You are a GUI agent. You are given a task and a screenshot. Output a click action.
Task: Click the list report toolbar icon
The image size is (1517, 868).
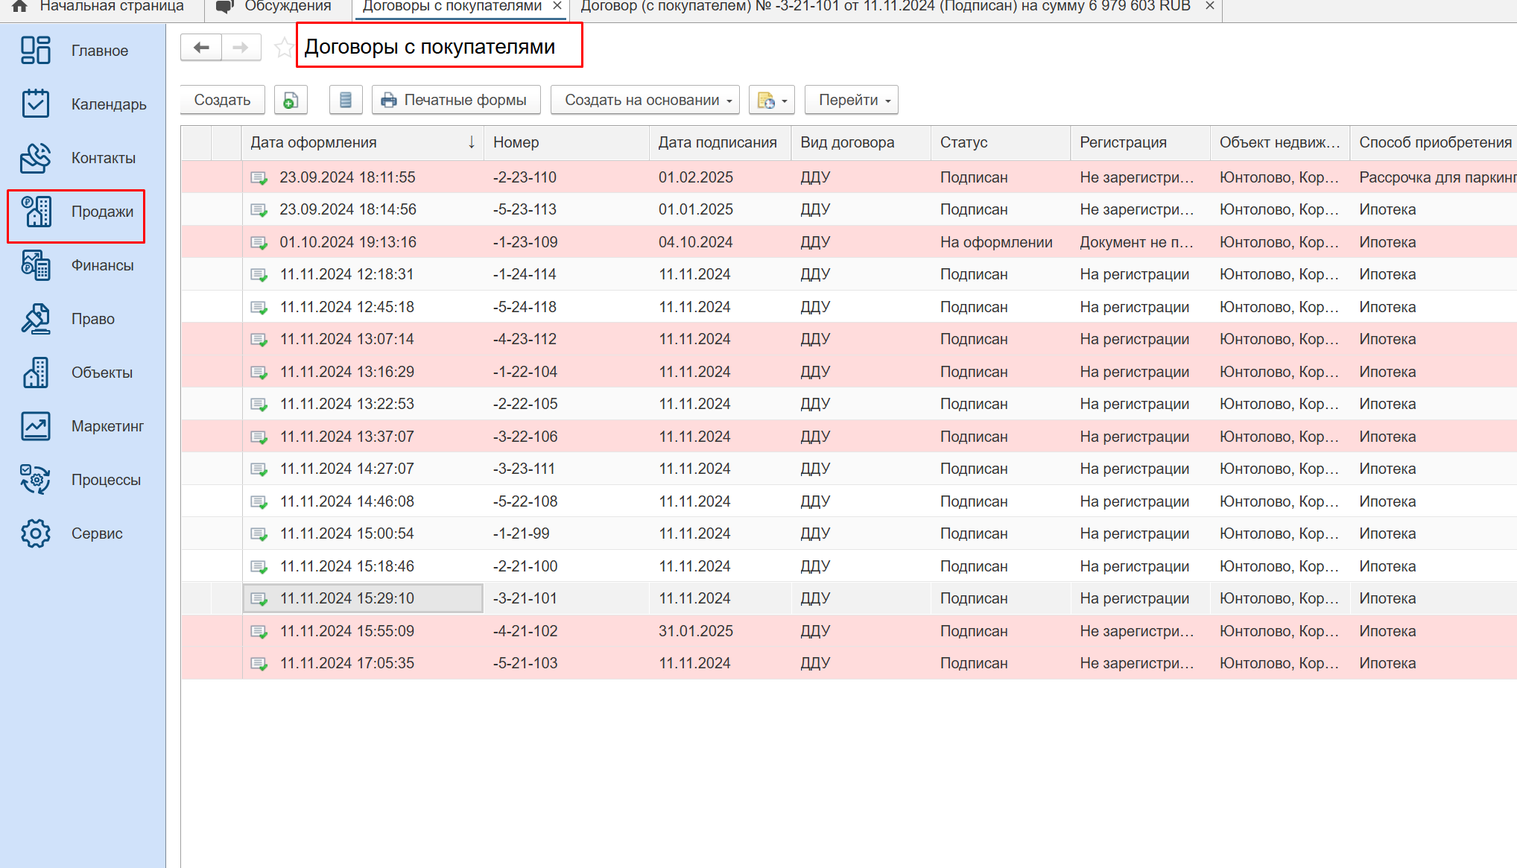click(346, 100)
